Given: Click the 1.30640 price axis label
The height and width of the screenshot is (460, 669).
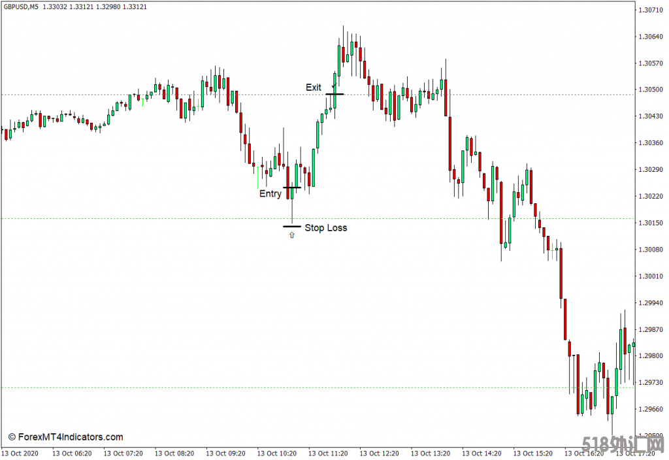Looking at the screenshot, I should point(651,37).
